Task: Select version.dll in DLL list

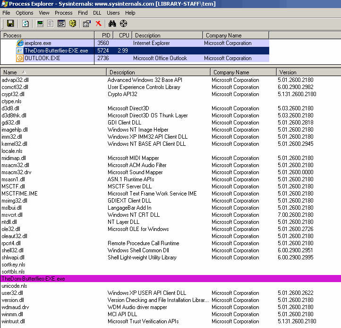Action: coord(13,300)
